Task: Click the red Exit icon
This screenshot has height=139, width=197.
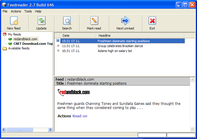Action: pos(152,21)
